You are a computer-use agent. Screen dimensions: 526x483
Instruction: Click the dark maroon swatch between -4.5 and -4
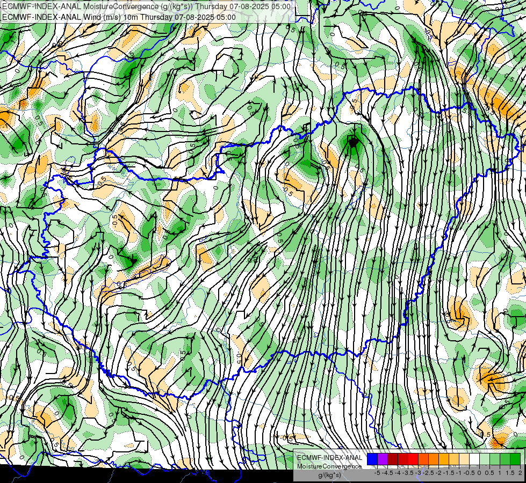click(393, 459)
